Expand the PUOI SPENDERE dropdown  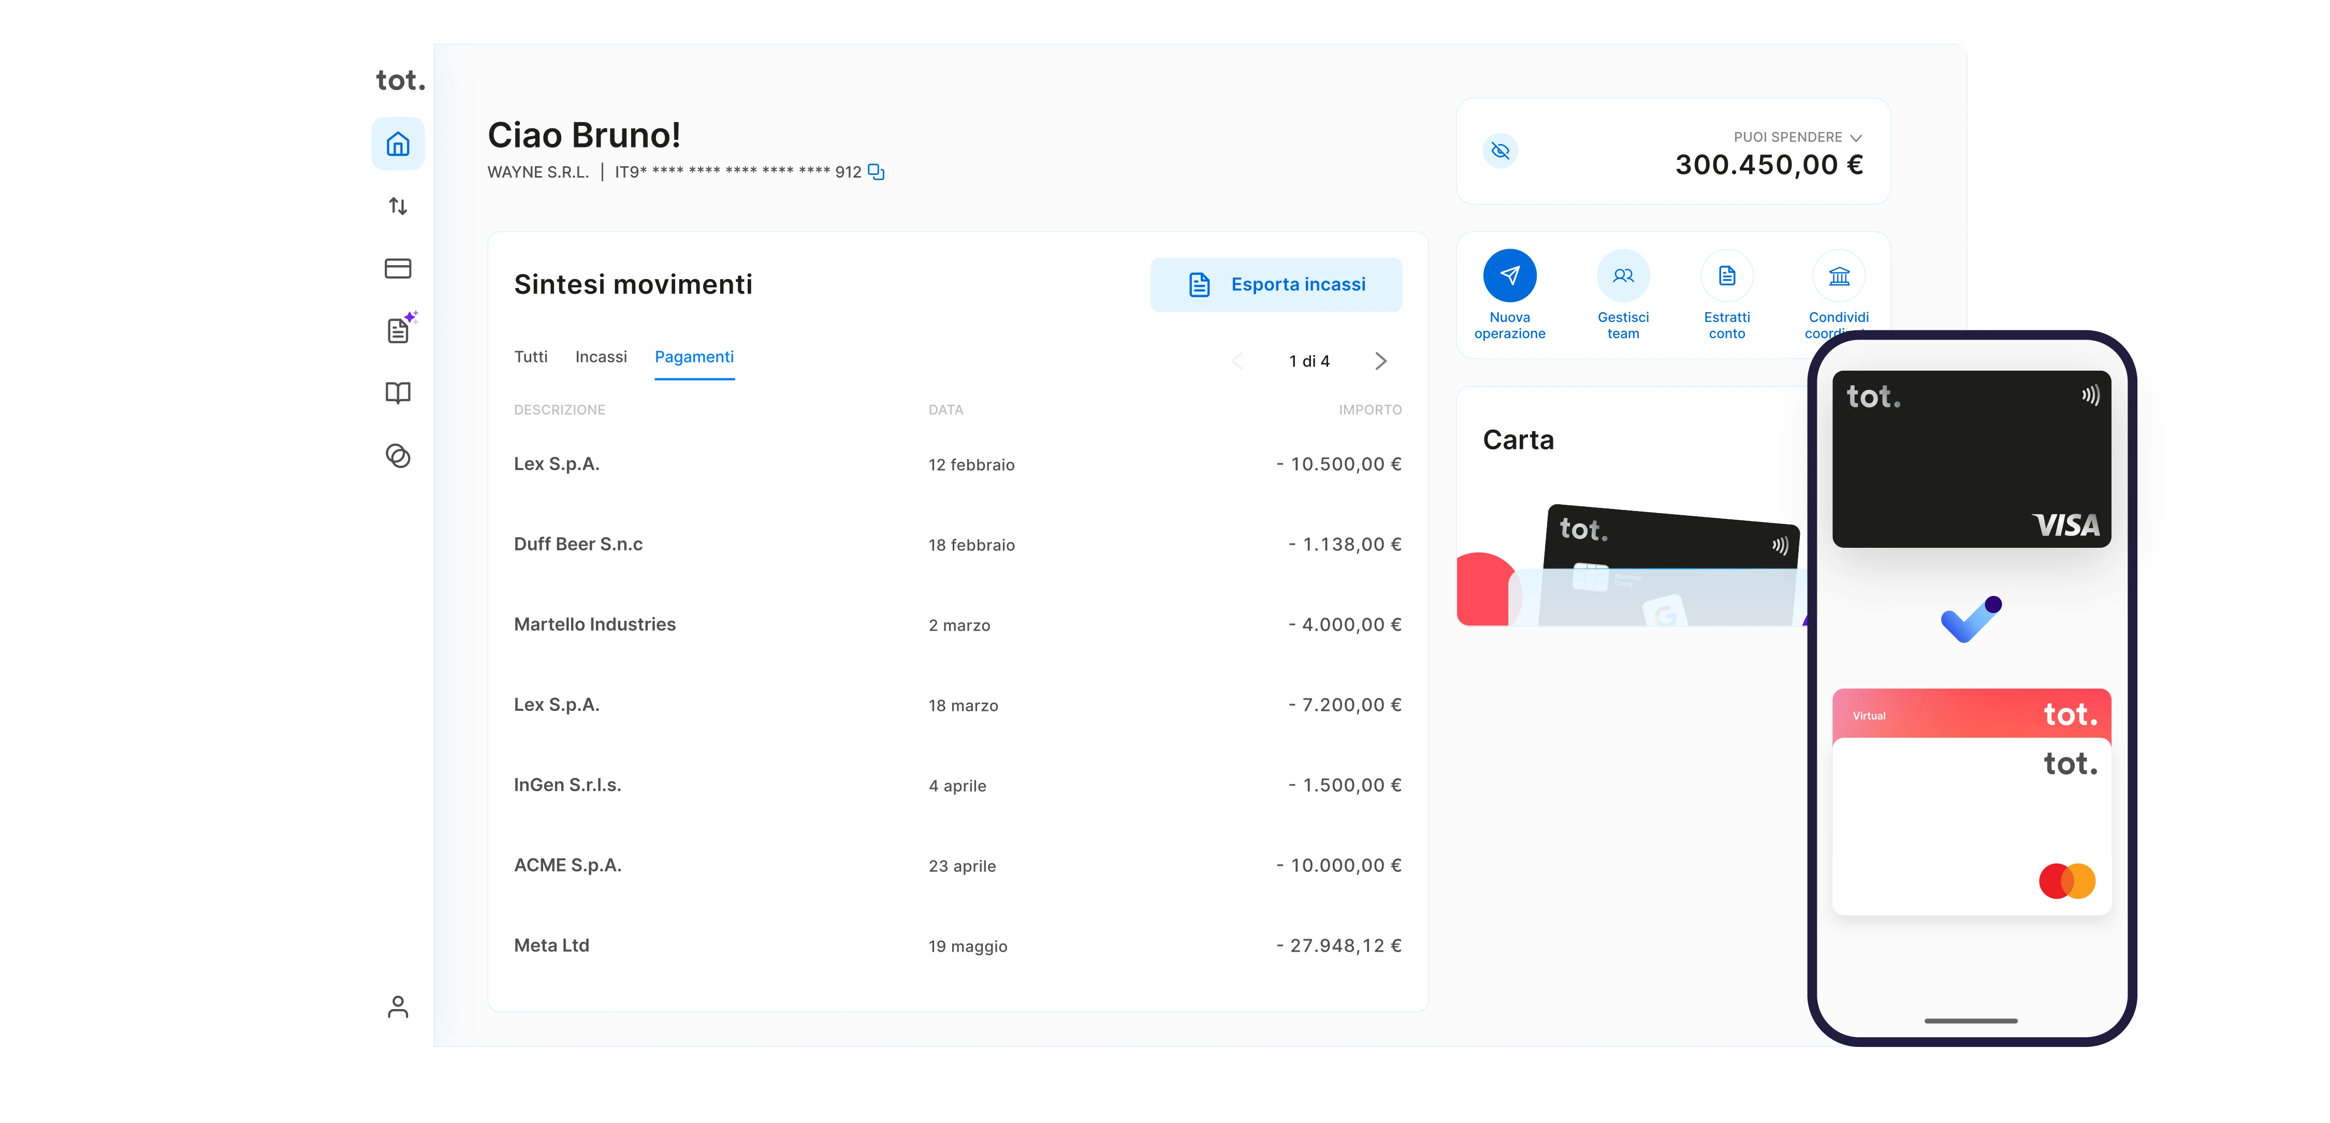click(x=1856, y=138)
